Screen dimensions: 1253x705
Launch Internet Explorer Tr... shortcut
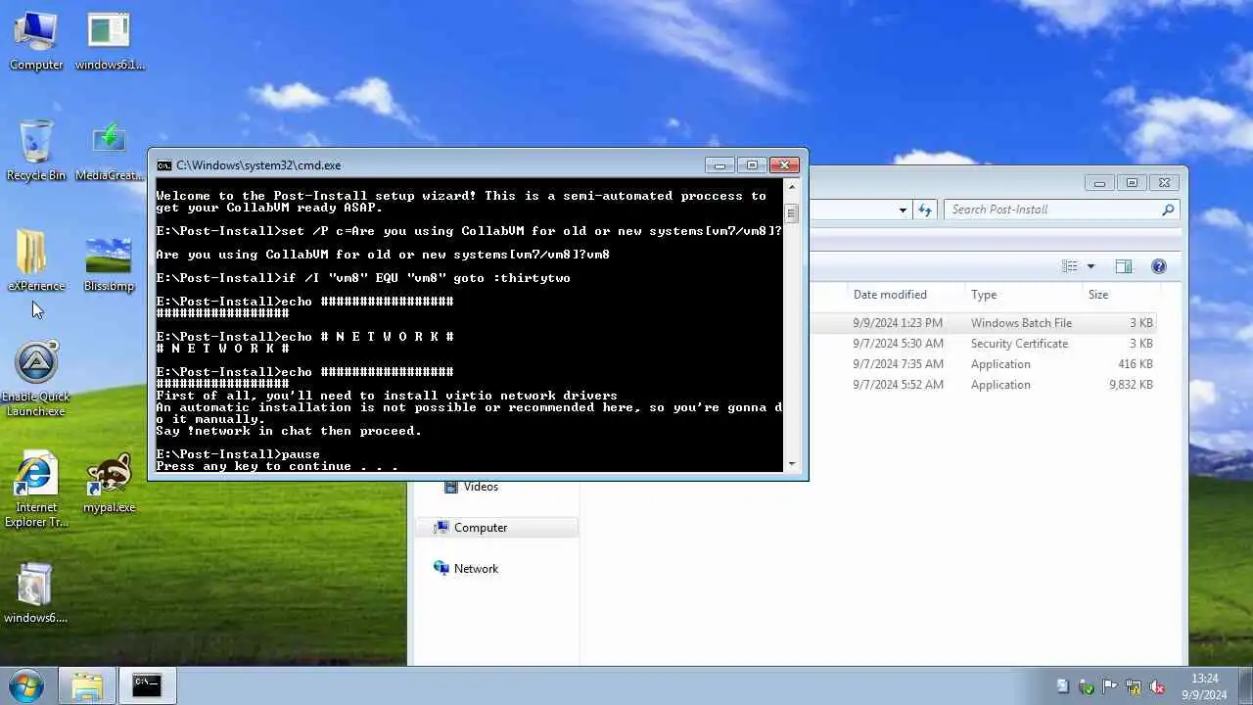(36, 490)
